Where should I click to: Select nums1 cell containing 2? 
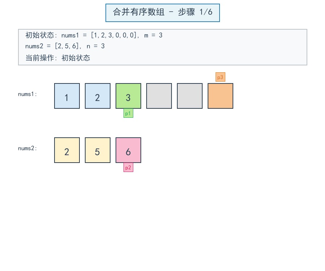click(x=97, y=96)
